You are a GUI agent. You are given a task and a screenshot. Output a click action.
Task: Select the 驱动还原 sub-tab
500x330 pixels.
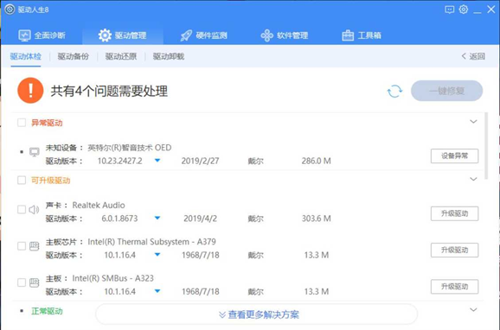121,56
